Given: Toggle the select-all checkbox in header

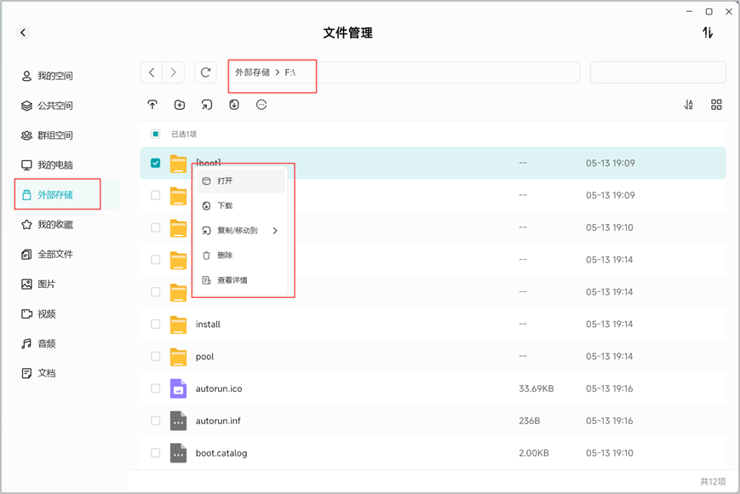Looking at the screenshot, I should point(155,134).
